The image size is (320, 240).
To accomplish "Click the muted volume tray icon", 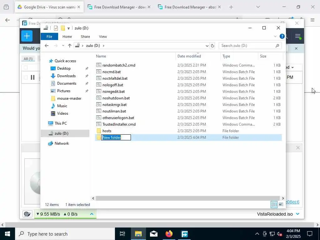I will tap(280, 234).
